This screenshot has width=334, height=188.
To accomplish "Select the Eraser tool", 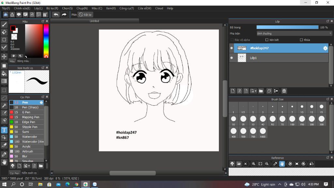I will coord(4,32).
